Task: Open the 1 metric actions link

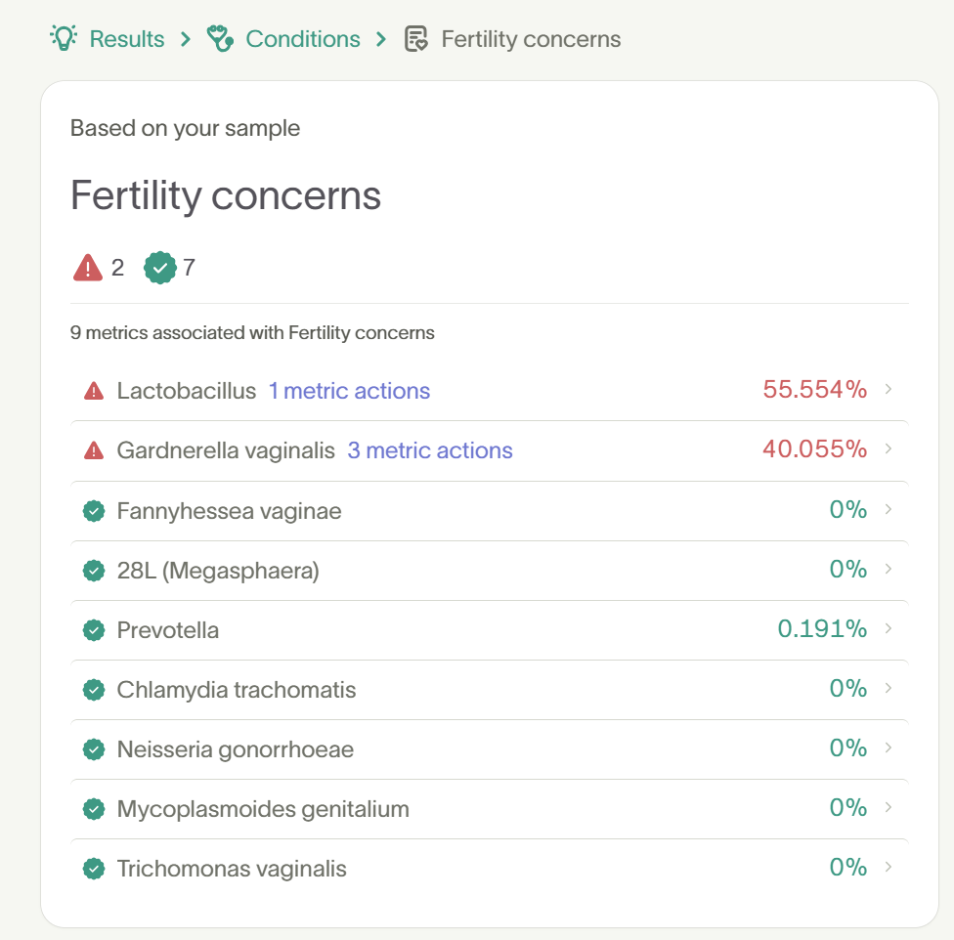Action: pyautogui.click(x=349, y=390)
